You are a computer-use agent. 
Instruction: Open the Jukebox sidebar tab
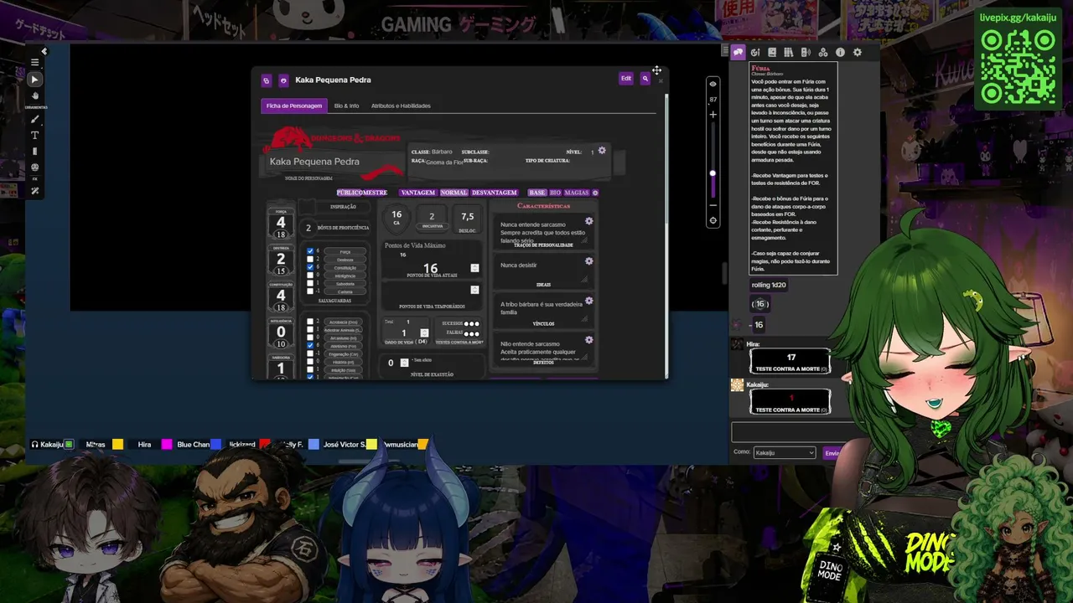(806, 52)
